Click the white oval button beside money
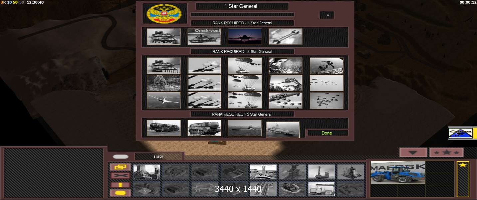This screenshot has width=477, height=200. point(120,157)
